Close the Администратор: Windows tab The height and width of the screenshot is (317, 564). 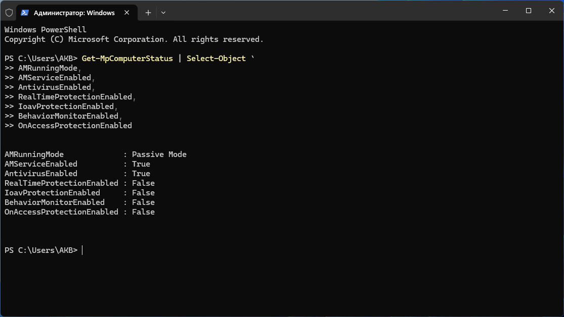[x=126, y=13]
